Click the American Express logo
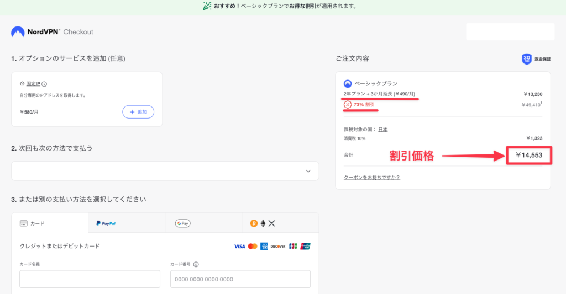The width and height of the screenshot is (566, 294). (264, 247)
